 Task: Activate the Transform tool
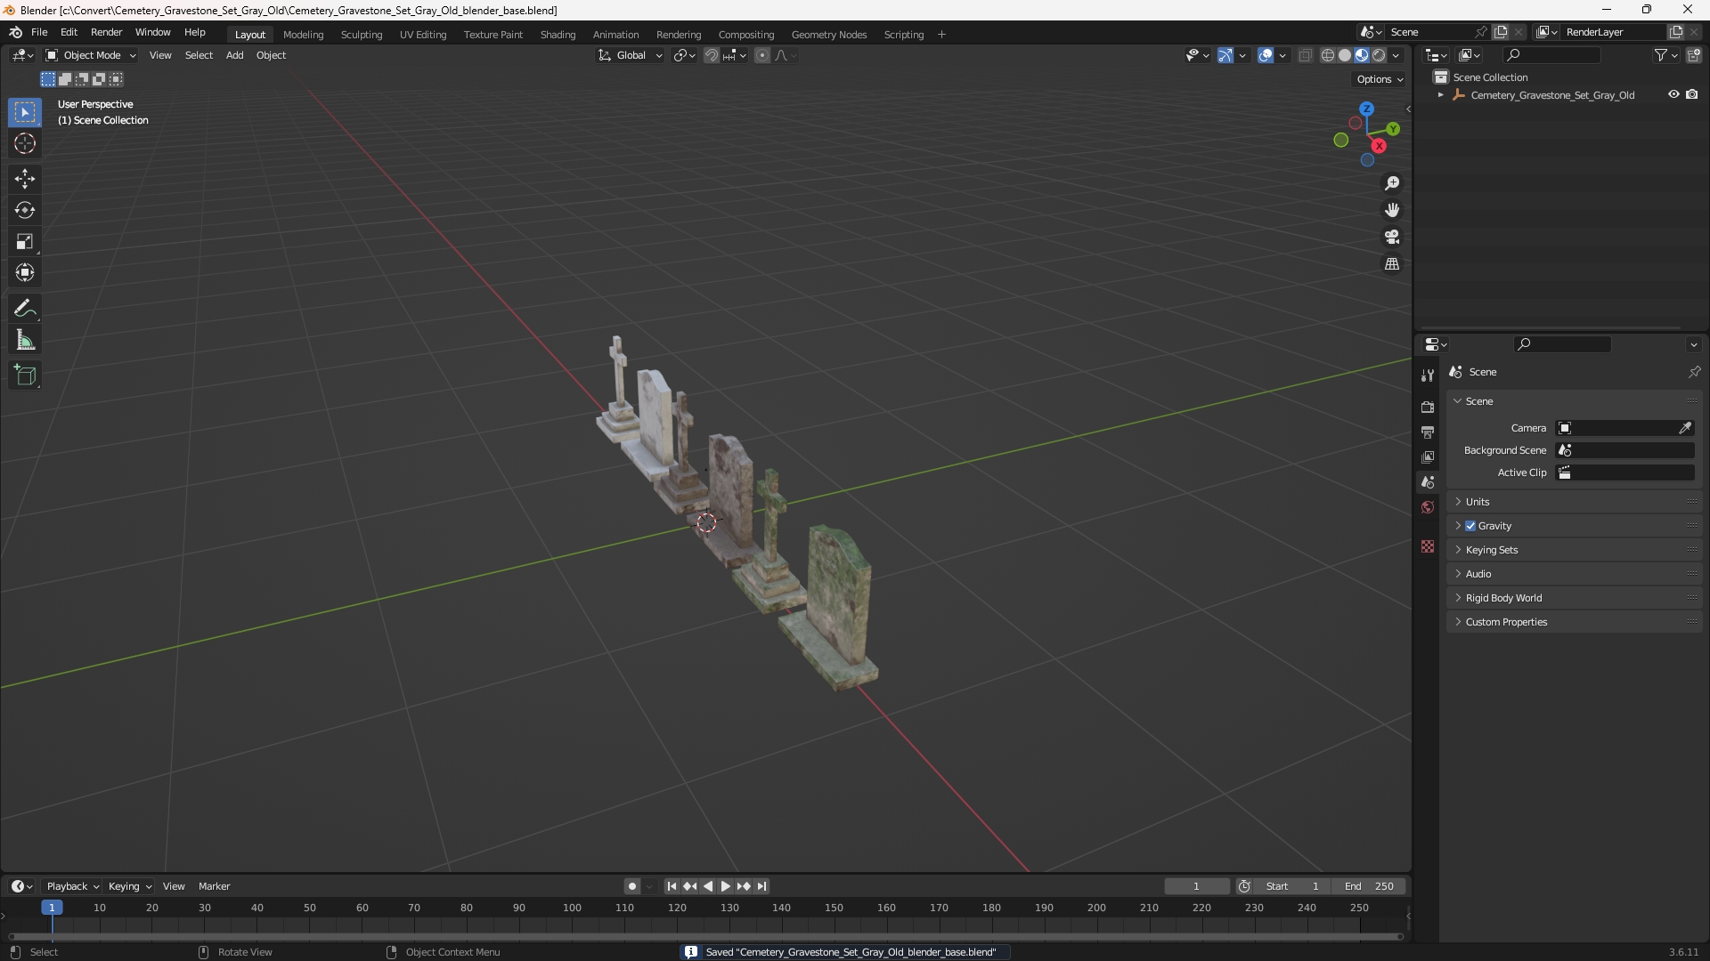point(25,272)
